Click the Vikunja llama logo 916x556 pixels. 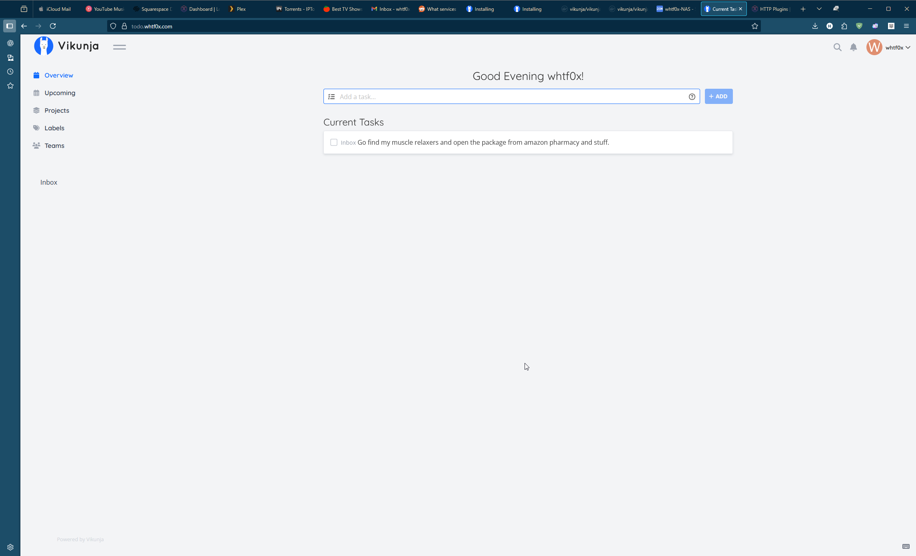click(x=44, y=46)
